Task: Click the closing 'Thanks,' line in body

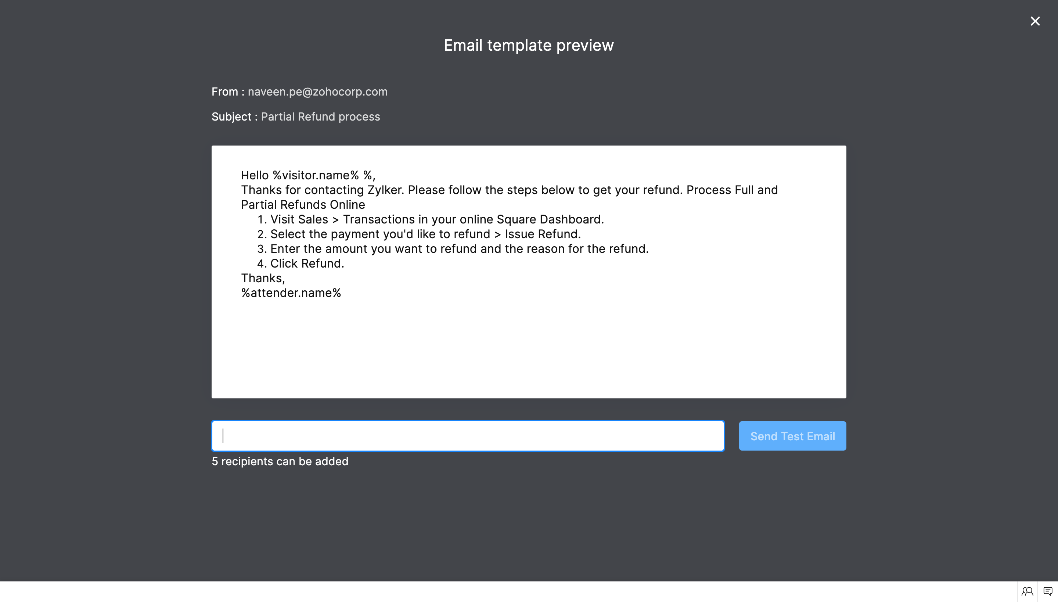Action: [263, 278]
